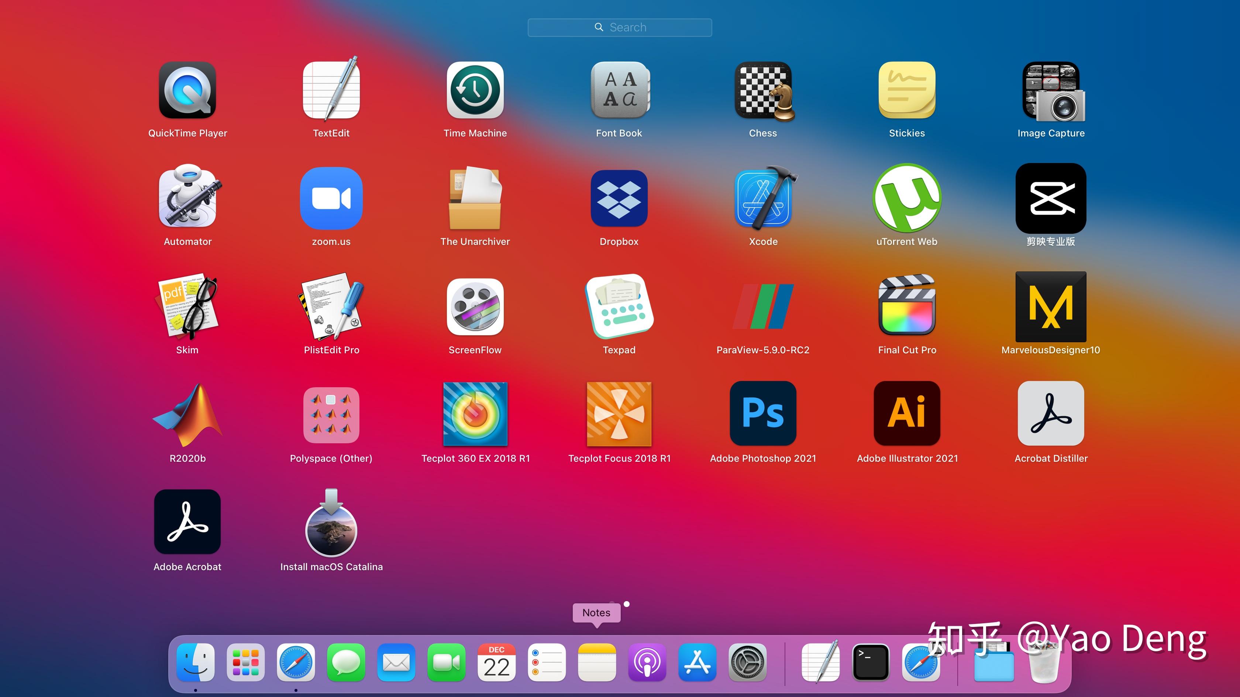The image size is (1240, 697).
Task: Open the Polyspace (Other) folder
Action: tap(331, 415)
